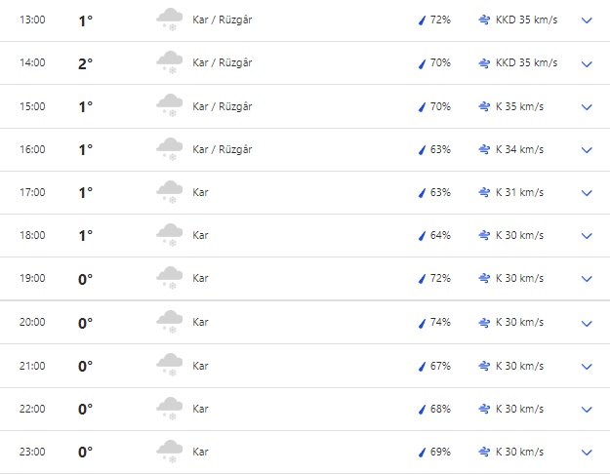
Task: Click the snow cloud icon for 13:00
Action: pyautogui.click(x=169, y=20)
